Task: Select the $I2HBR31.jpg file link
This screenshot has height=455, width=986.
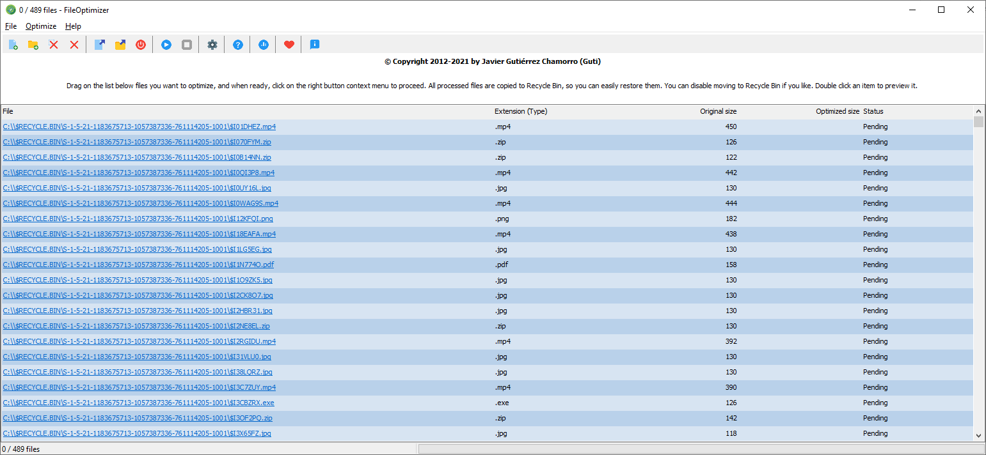Action: coord(138,311)
